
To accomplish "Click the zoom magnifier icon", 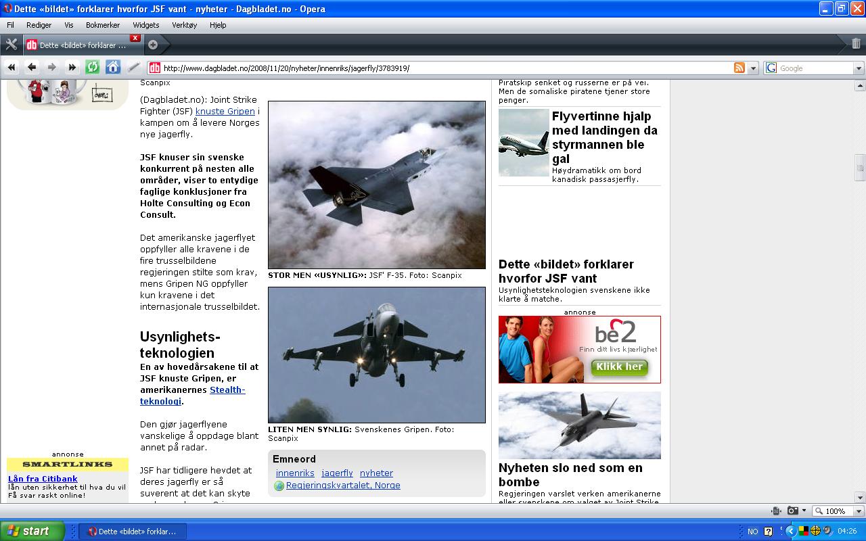I will (819, 511).
